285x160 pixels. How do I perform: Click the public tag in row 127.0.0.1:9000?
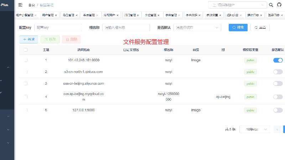coord(250,110)
